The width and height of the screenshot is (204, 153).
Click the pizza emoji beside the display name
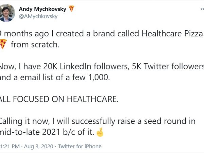[71, 9]
